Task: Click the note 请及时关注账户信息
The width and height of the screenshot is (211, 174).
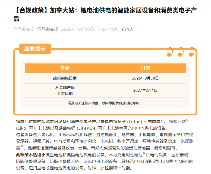Action: pyautogui.click(x=83, y=103)
